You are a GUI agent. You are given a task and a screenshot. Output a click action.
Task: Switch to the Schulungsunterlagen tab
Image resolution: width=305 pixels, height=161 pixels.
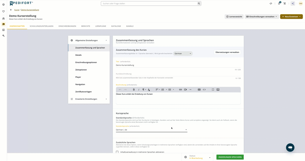41,26
